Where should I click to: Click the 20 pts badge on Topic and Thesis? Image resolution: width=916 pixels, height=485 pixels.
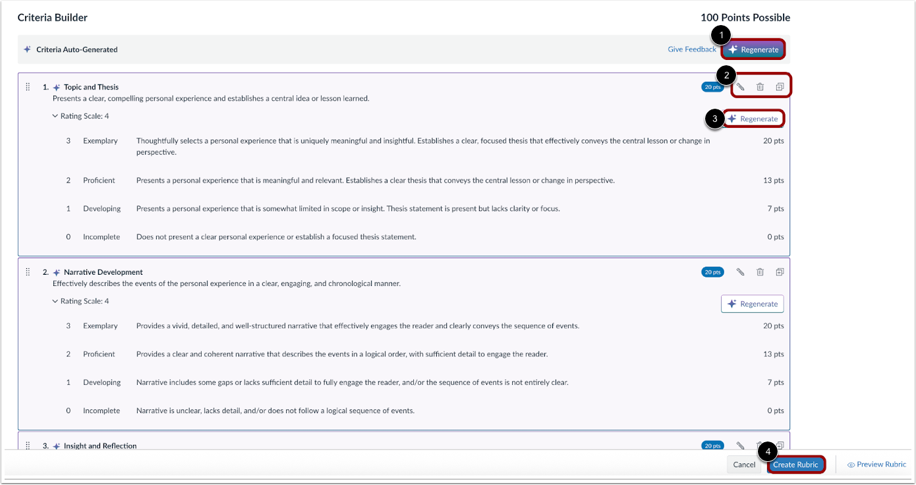tap(712, 86)
